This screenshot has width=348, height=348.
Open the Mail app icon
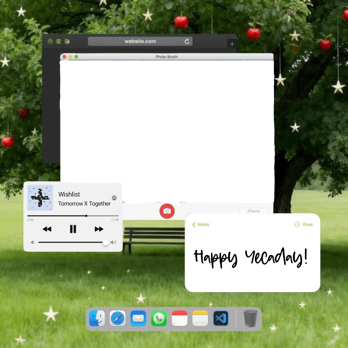click(138, 318)
